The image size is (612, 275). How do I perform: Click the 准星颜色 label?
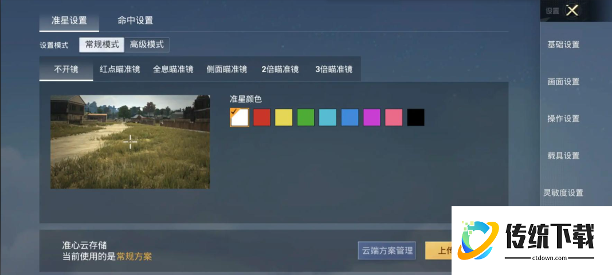[x=246, y=99]
